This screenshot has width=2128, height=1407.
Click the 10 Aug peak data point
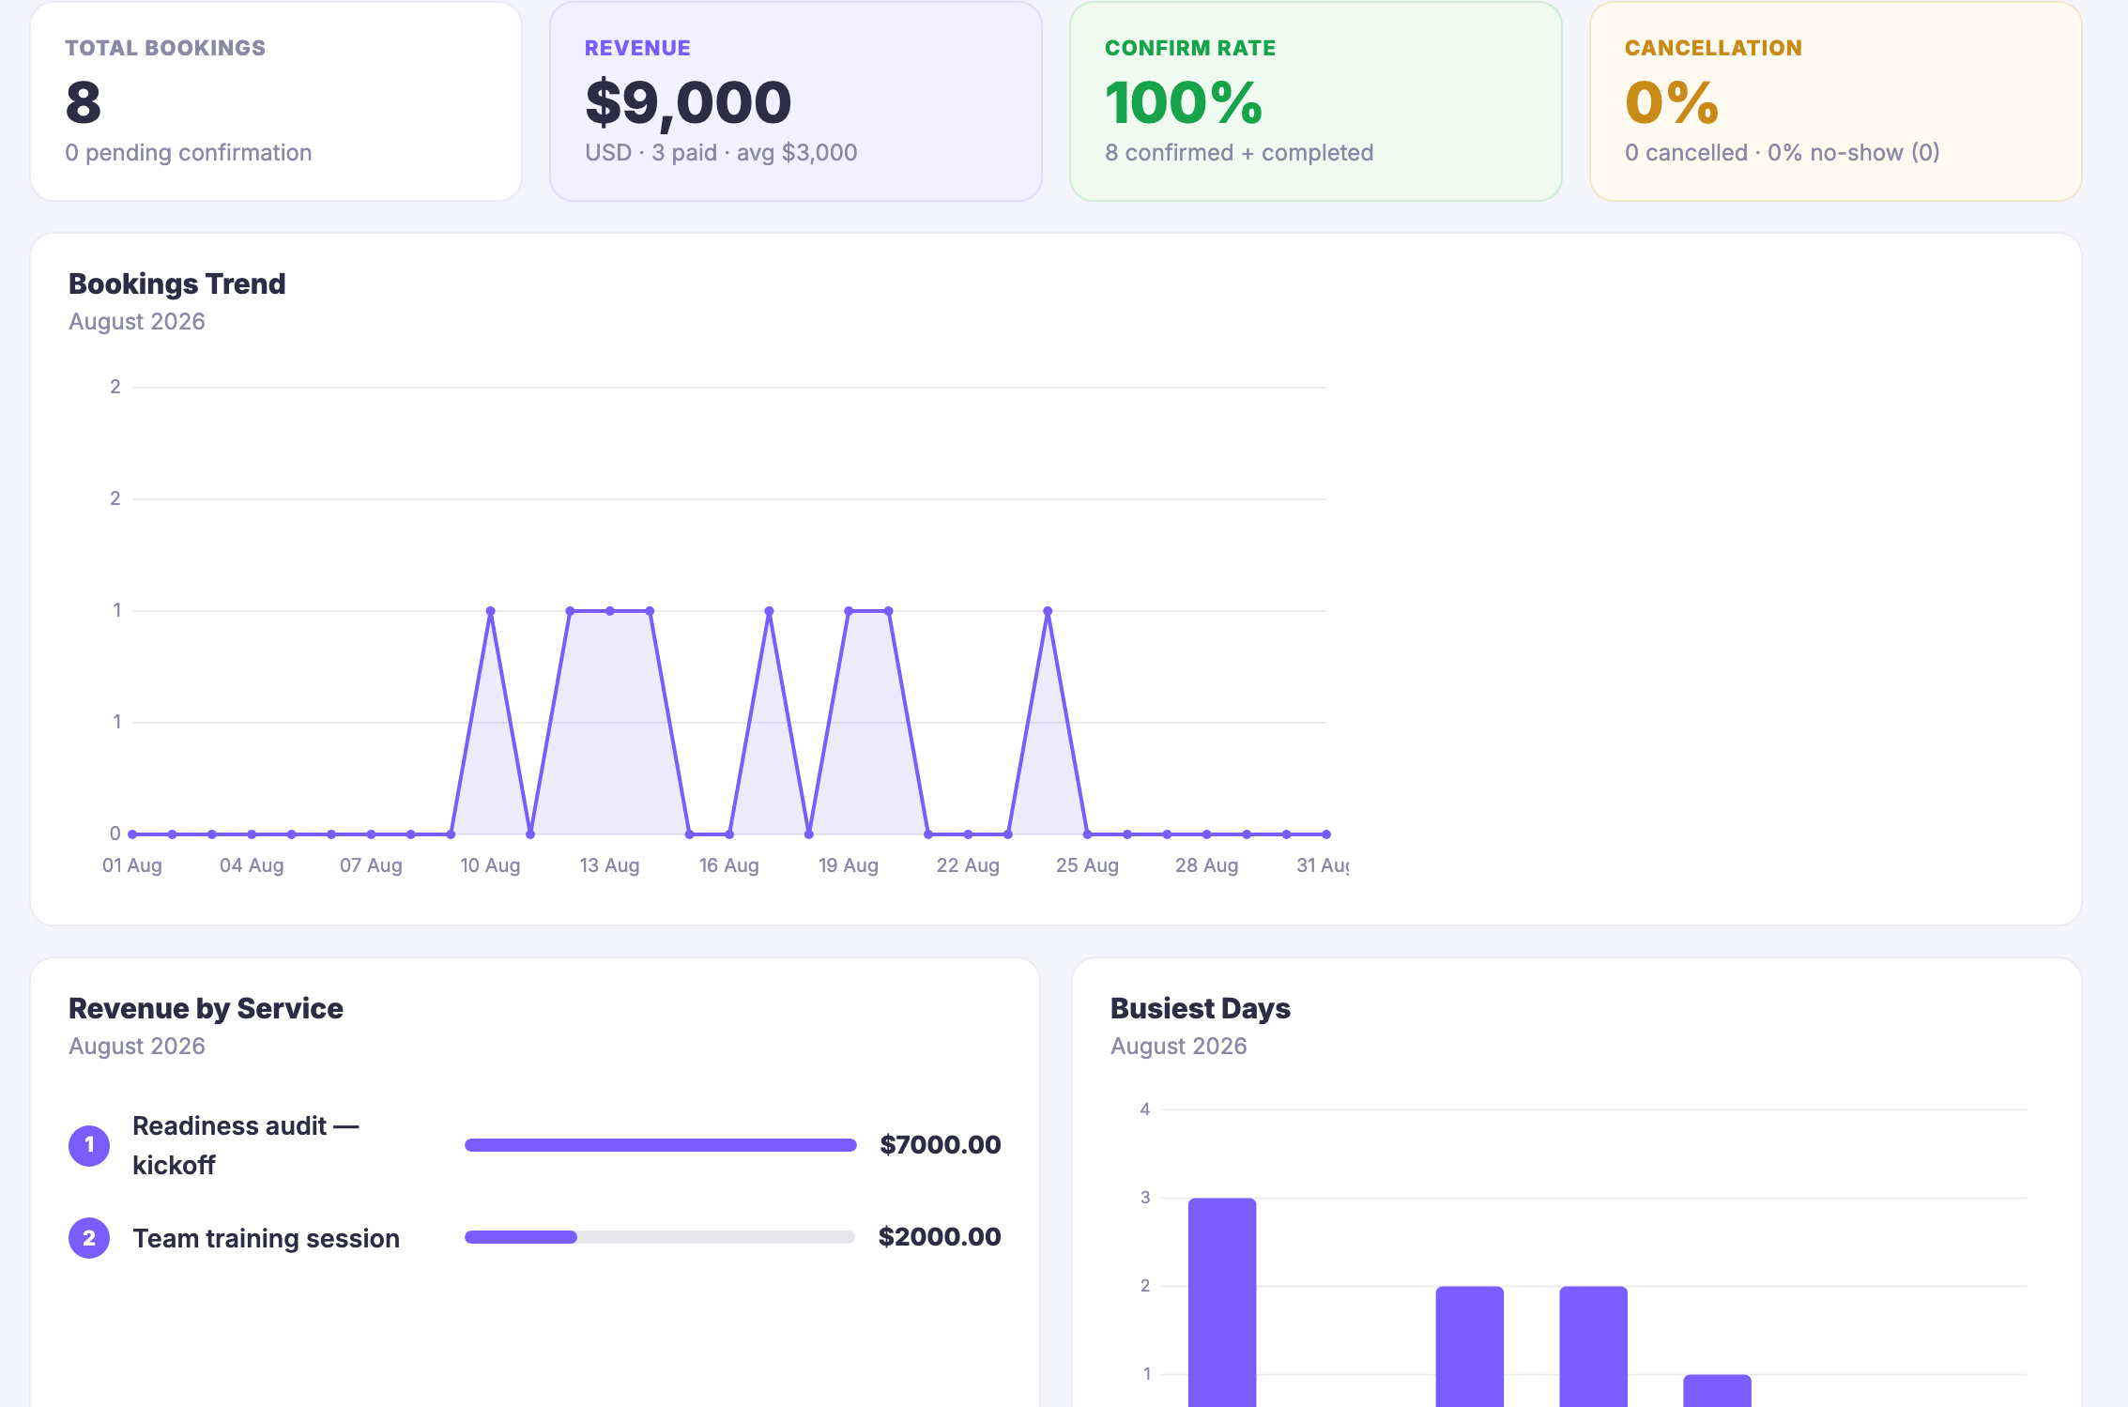(491, 611)
